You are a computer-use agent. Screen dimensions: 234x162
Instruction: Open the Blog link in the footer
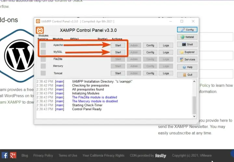25,156
